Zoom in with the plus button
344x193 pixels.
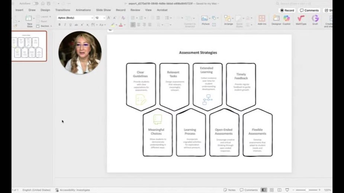[319, 190]
